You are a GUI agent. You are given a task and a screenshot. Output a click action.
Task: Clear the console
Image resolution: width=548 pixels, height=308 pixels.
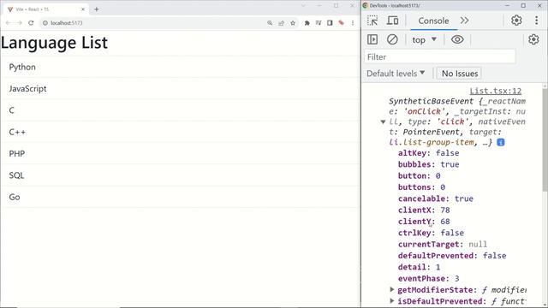tap(392, 39)
